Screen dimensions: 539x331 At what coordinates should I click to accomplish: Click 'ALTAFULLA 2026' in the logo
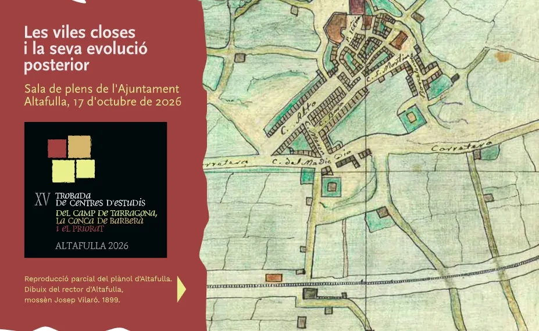92,246
